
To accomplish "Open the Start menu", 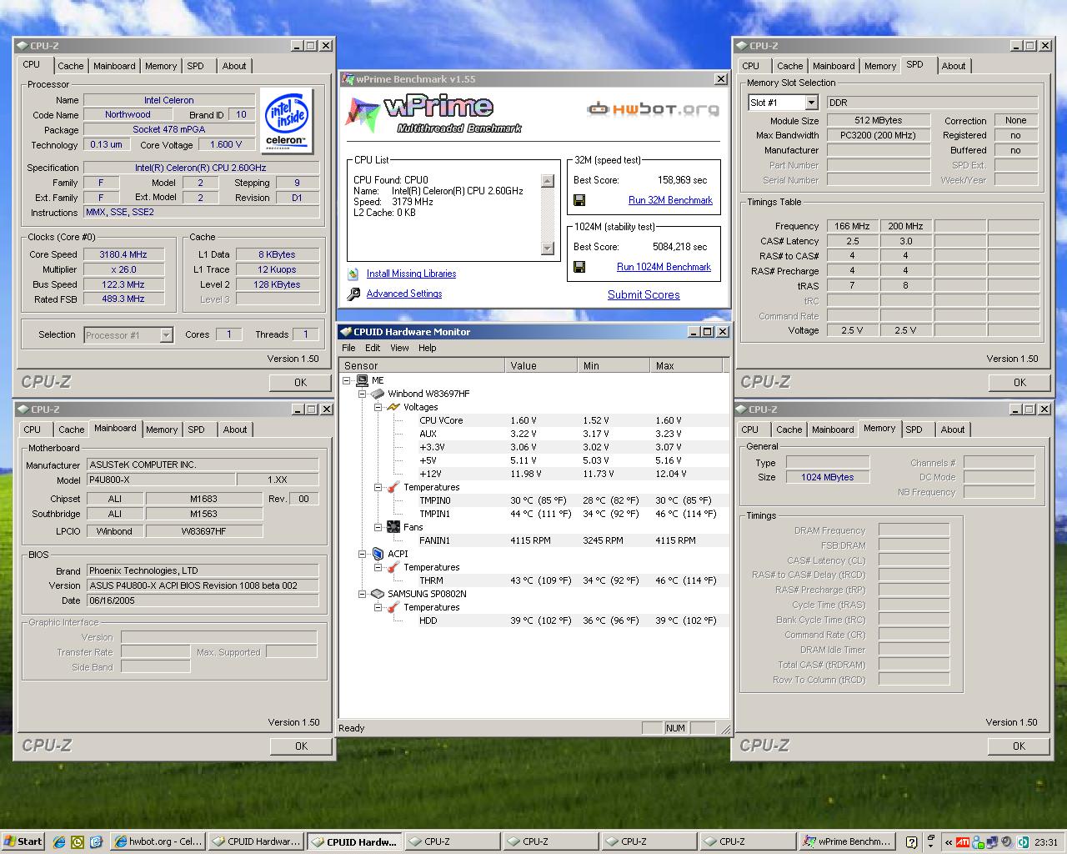I will point(23,841).
